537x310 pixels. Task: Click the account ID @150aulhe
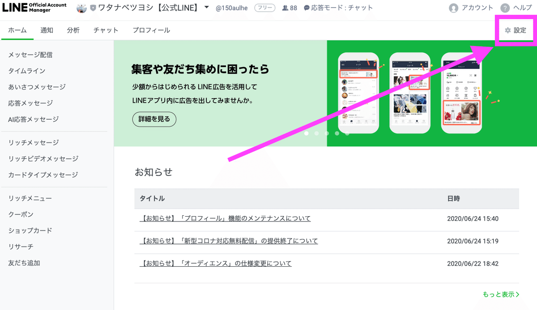(x=232, y=8)
